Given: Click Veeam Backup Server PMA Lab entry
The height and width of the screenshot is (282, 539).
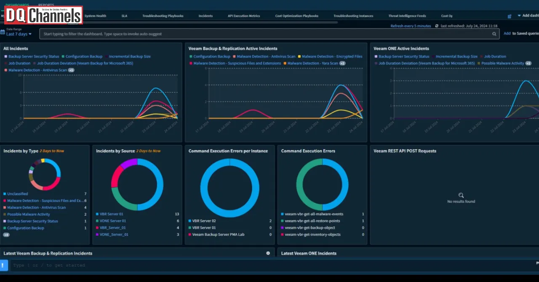Looking at the screenshot, I should click(218, 234).
